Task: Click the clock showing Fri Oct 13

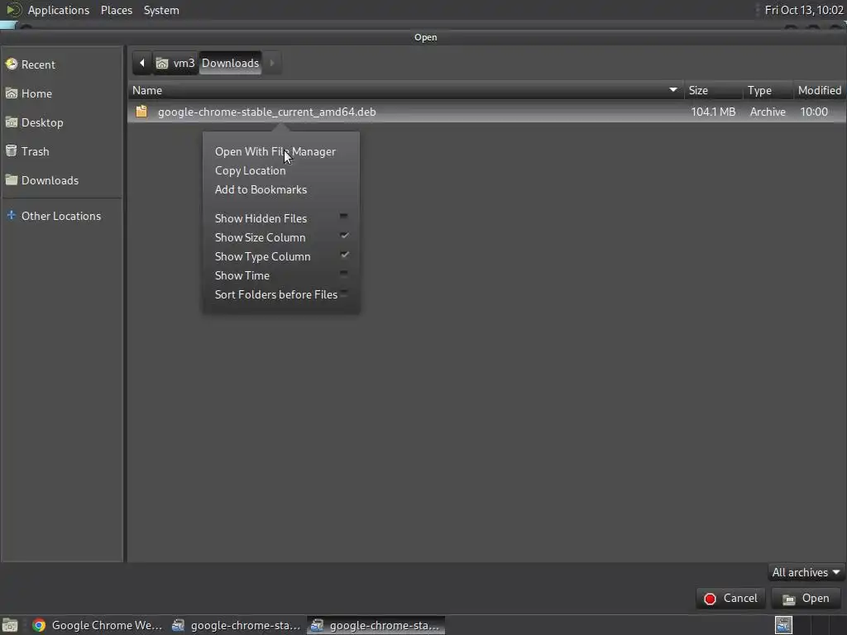Action: click(804, 10)
